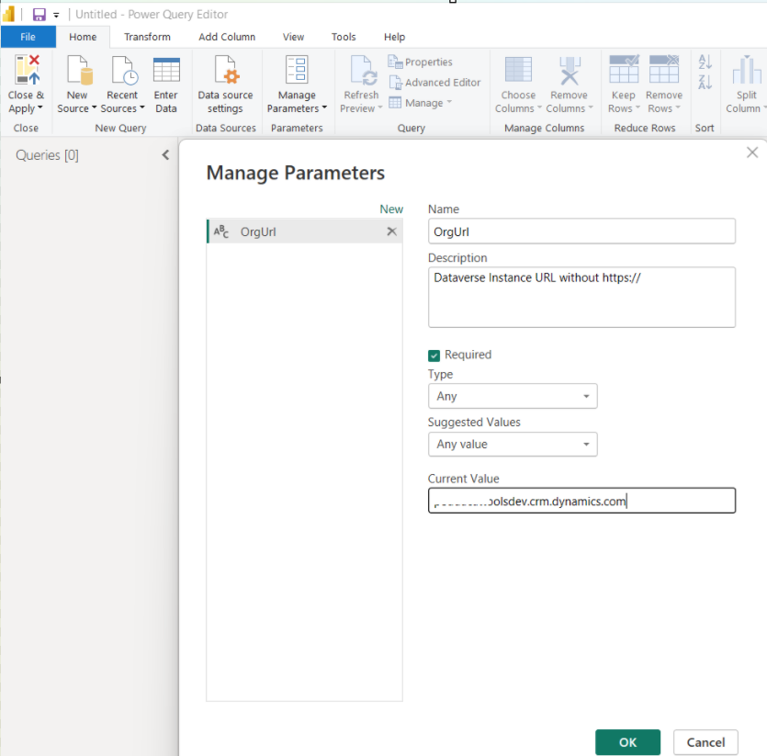Screen dimensions: 767x756
Task: Open the File menu
Action: 28,37
